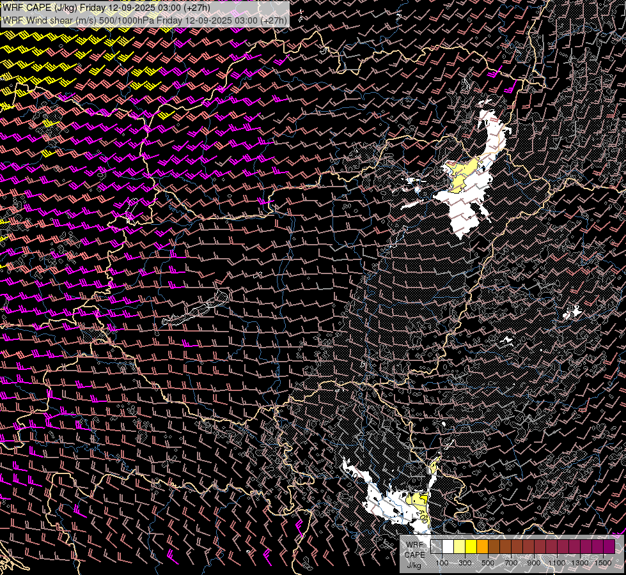Click the legend value 1300

point(580,563)
